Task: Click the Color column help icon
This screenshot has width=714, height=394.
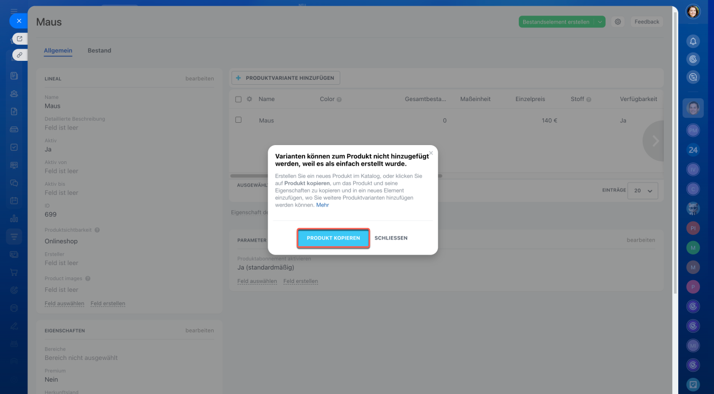Action: (339, 99)
